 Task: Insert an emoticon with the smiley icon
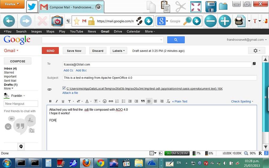tap(105, 101)
